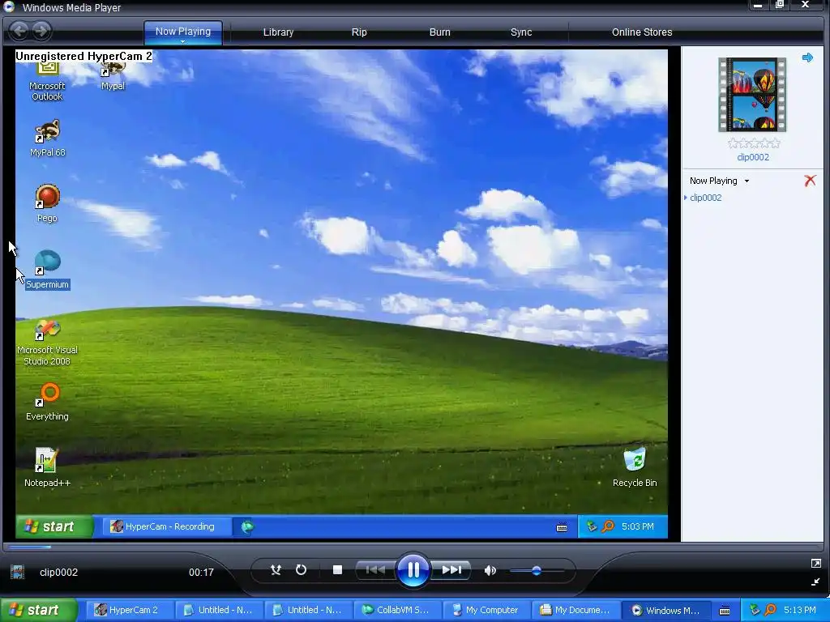
Task: Mute the sound with the speaker button
Action: (490, 570)
